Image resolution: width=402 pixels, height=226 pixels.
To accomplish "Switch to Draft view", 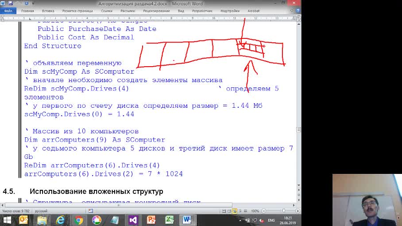I will point(245,211).
